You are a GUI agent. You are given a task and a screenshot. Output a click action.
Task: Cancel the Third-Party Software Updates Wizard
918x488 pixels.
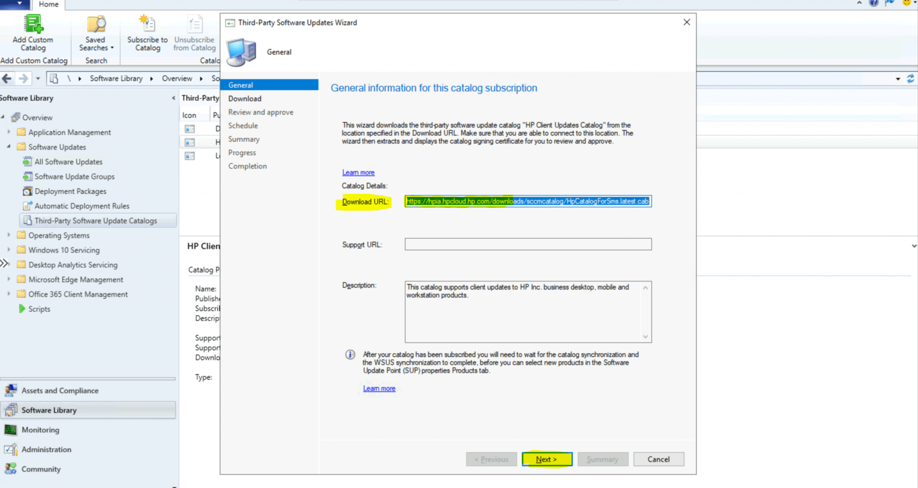pos(658,459)
